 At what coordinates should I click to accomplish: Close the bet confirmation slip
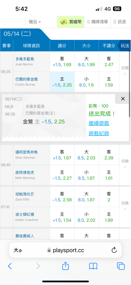(123, 99)
